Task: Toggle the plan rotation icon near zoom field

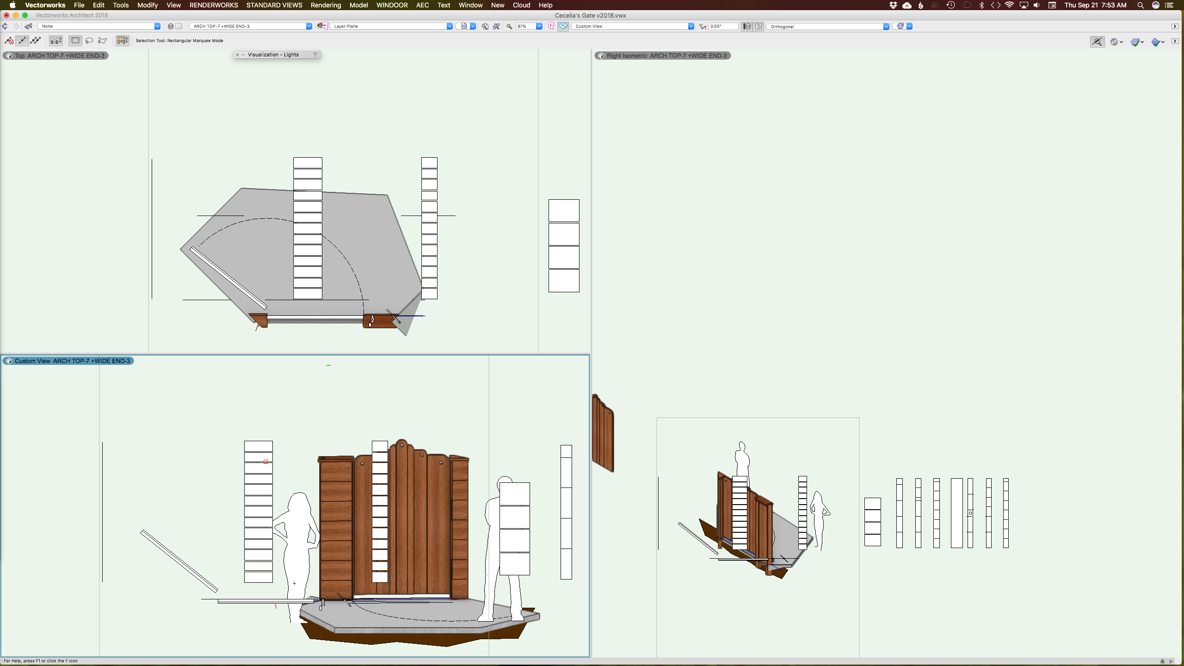Action: 550,26
